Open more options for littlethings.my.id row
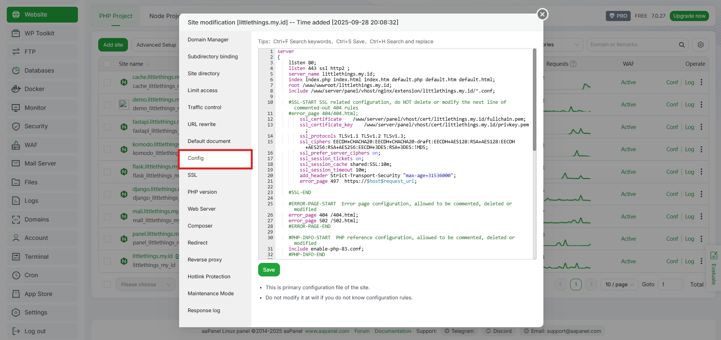The width and height of the screenshot is (721, 340). [701, 261]
